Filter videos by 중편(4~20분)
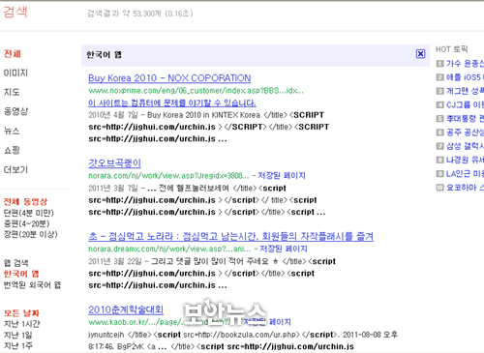Image resolution: width=484 pixels, height=353 pixels. click(26, 223)
